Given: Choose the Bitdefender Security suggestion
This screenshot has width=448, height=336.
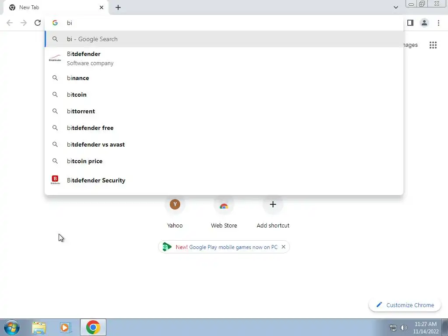Looking at the screenshot, I should click(x=224, y=180).
